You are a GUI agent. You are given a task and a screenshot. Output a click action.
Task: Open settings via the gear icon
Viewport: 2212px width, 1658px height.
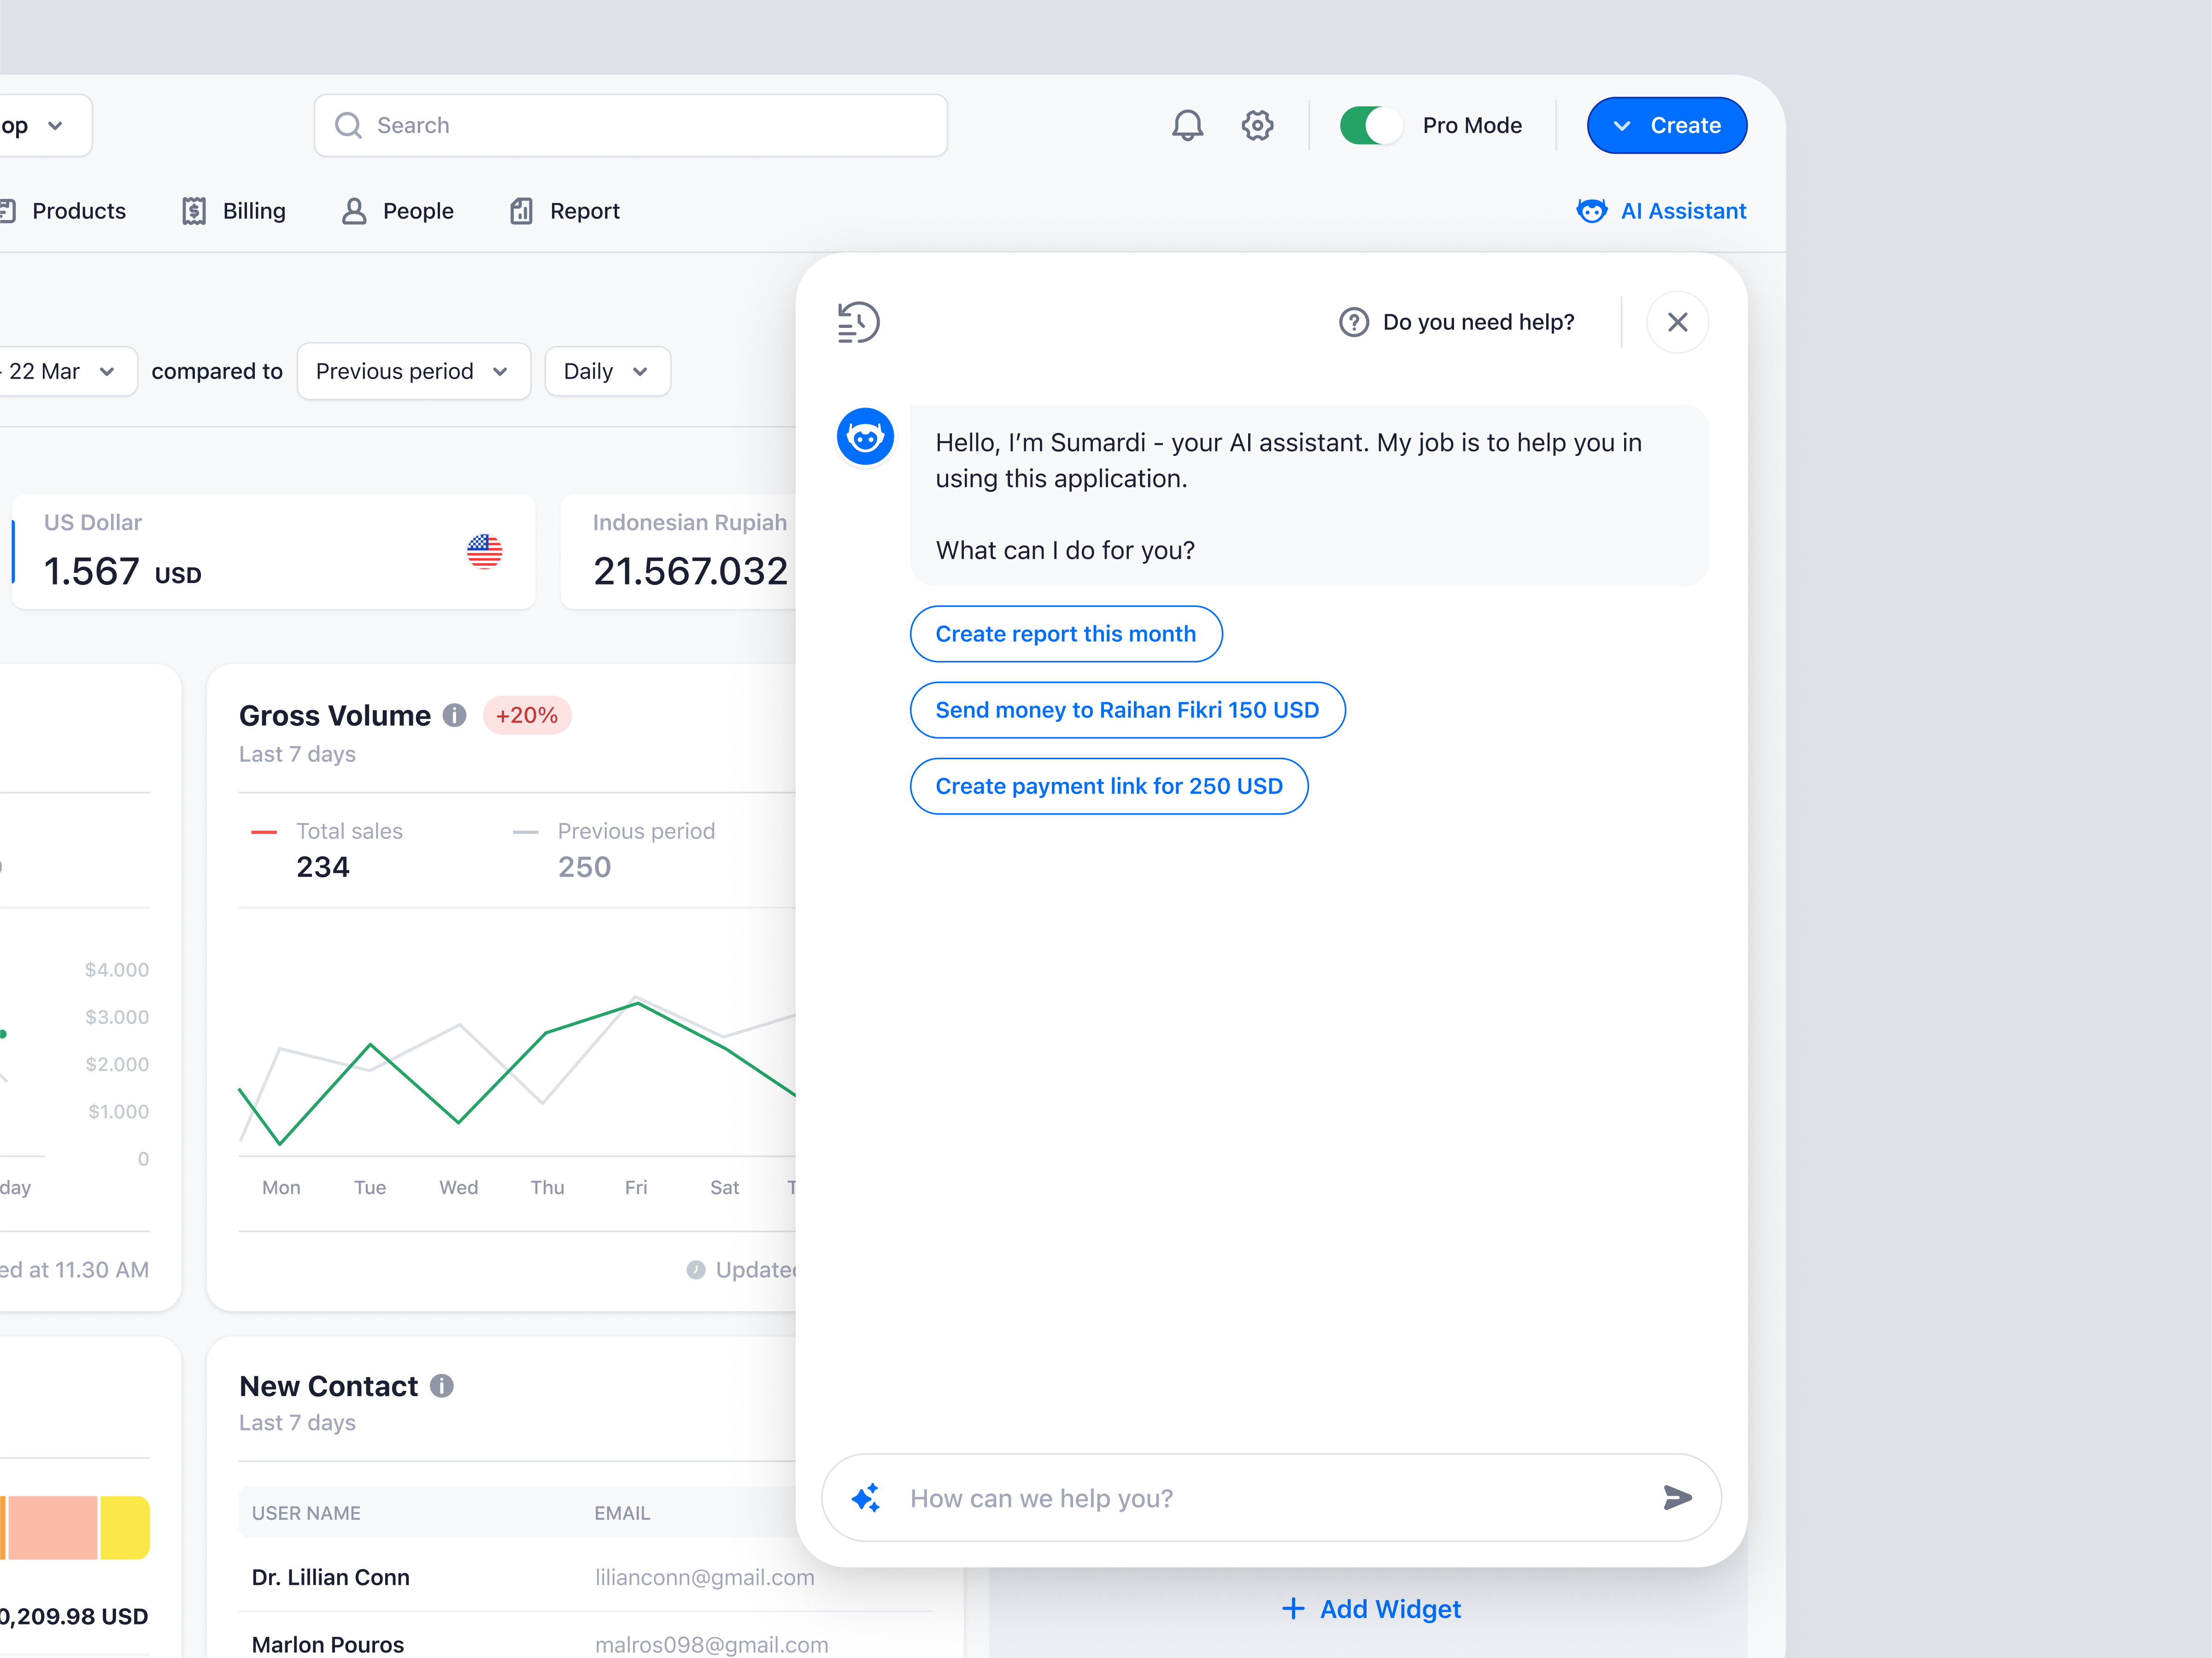1258,125
